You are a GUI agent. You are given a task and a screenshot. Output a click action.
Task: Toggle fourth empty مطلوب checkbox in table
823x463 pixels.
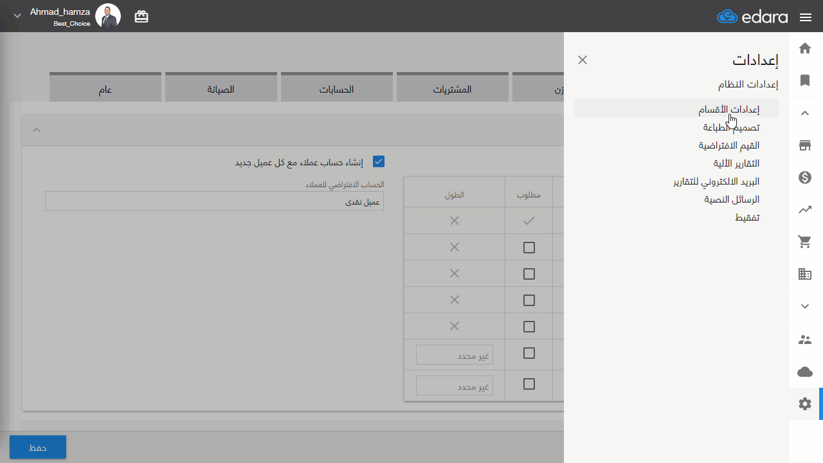coord(529,327)
